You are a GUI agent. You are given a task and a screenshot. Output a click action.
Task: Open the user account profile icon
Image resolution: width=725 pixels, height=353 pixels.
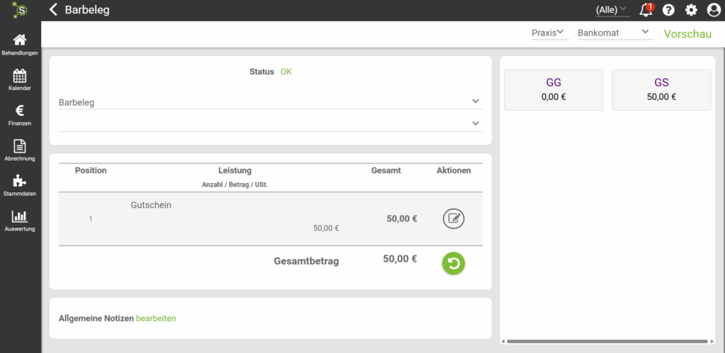tap(713, 10)
